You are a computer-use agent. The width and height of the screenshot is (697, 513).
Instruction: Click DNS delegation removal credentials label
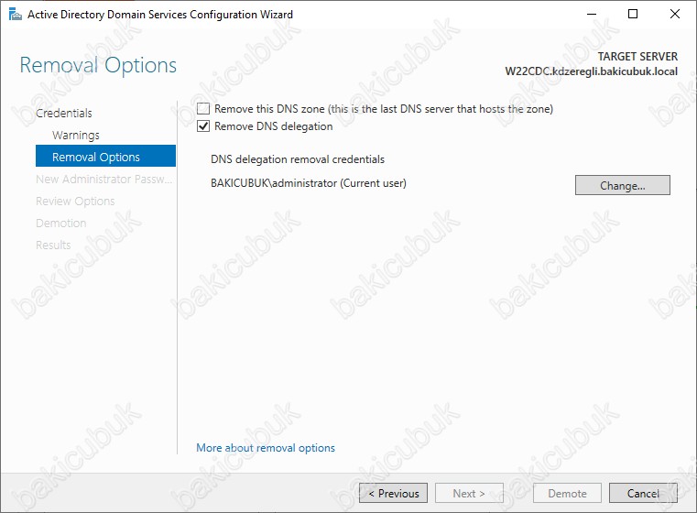(298, 159)
